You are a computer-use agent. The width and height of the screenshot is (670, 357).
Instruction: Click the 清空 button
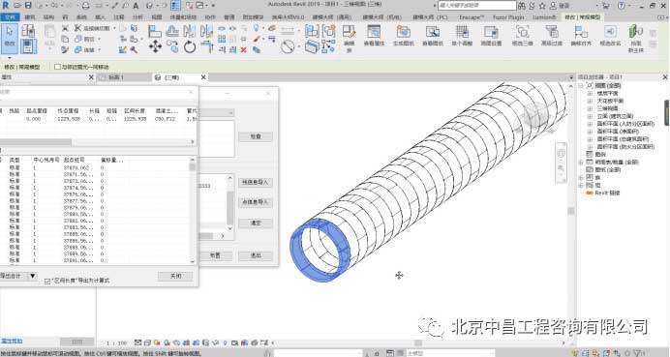tap(255, 223)
